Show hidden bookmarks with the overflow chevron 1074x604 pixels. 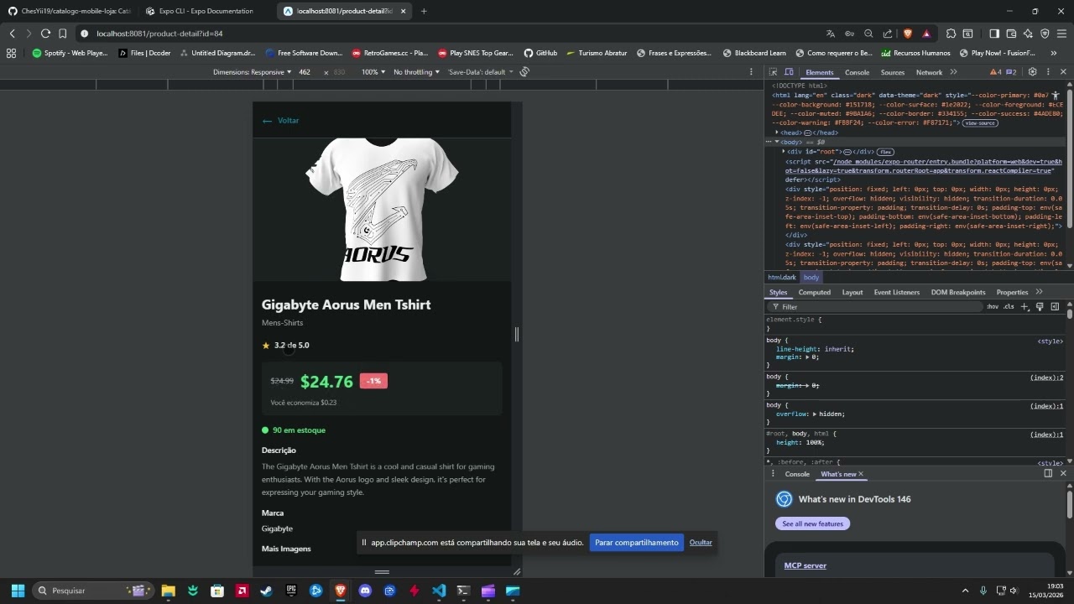tap(1054, 53)
